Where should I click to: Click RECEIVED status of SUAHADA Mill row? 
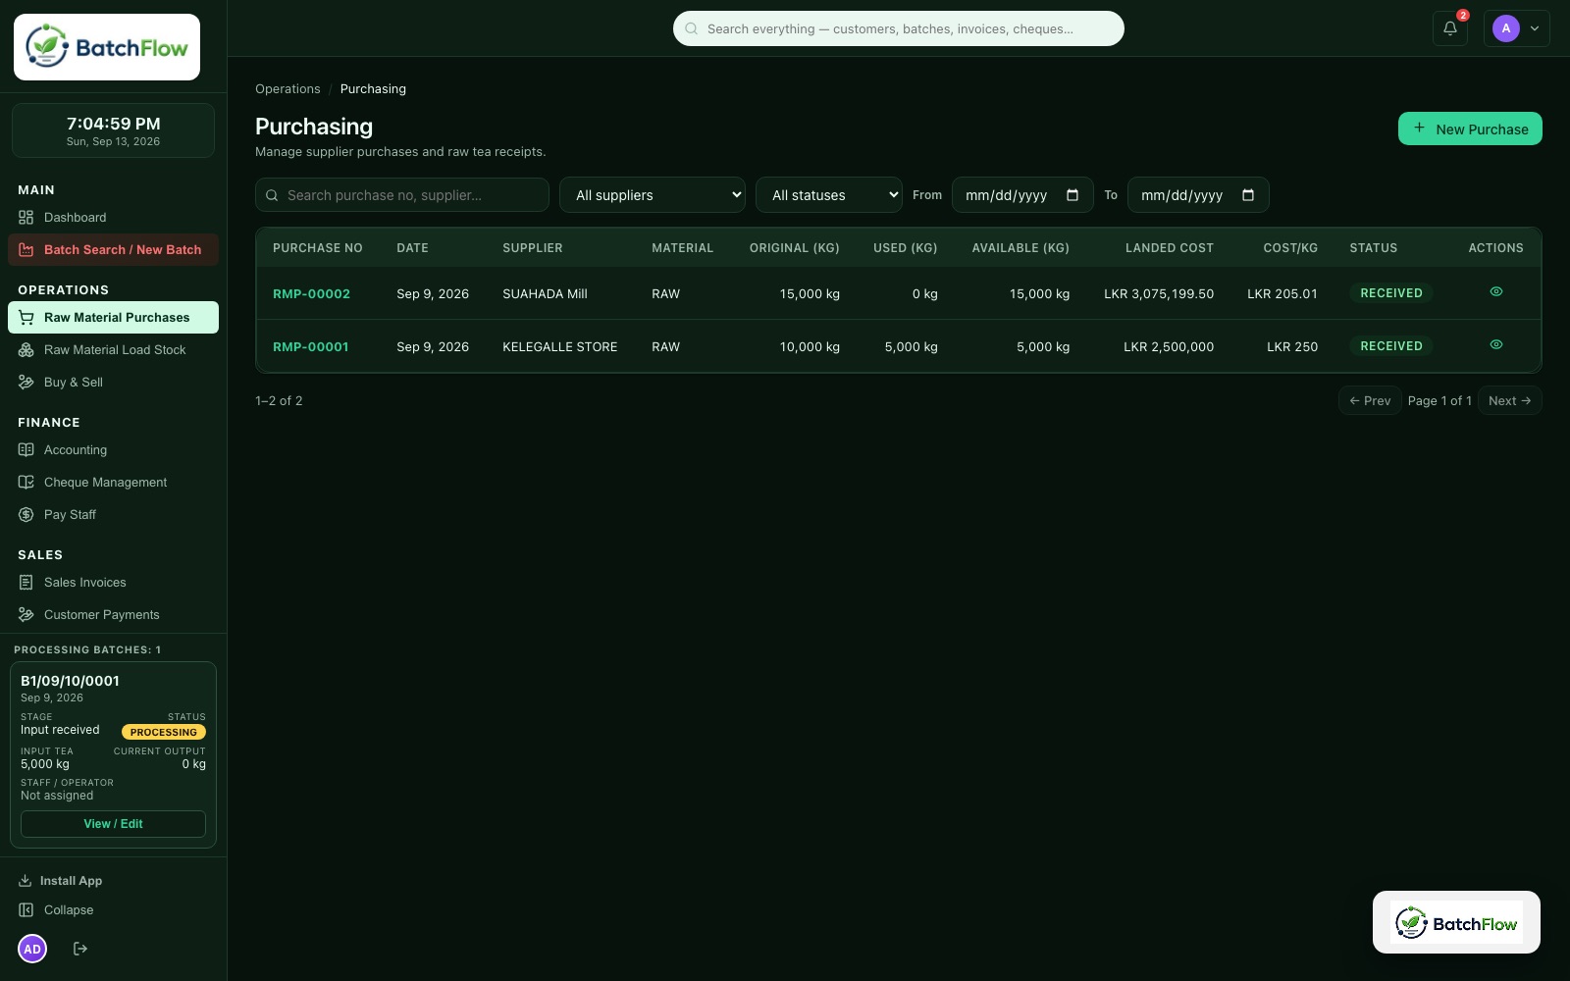coord(1391,293)
